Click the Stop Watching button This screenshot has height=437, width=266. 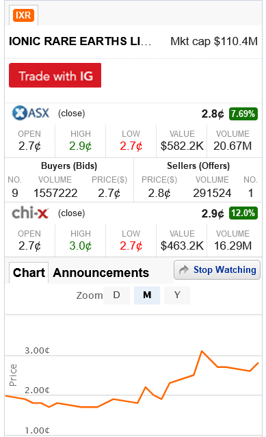coord(217,269)
